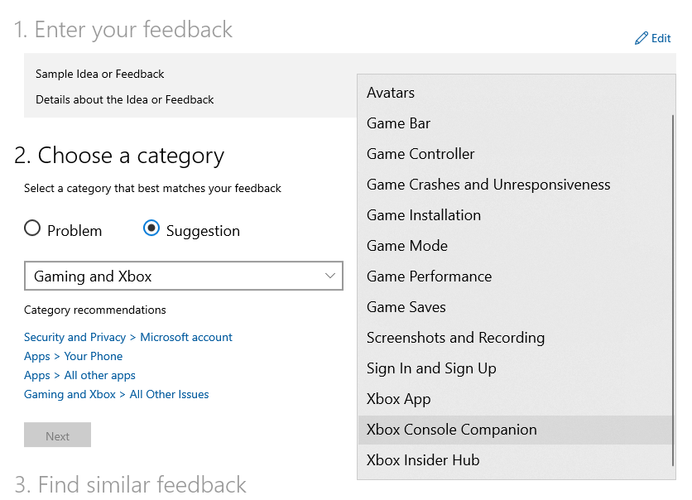The image size is (692, 500).
Task: Pick Game Crashes and Unresponsiveness option
Action: click(x=515, y=185)
